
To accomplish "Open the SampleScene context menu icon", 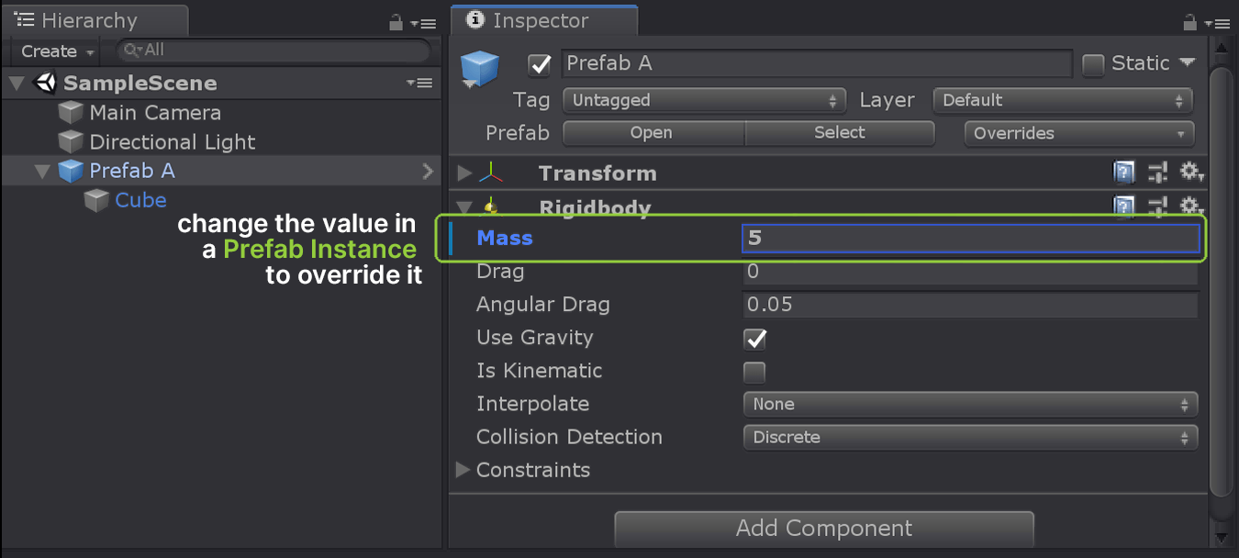I will [x=419, y=83].
